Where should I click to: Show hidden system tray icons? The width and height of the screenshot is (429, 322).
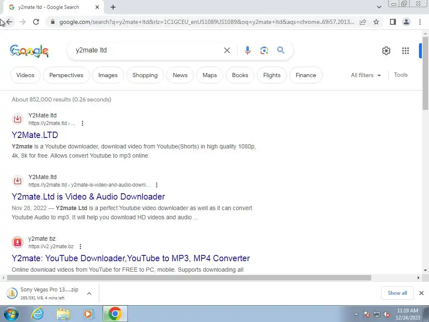tap(356, 314)
